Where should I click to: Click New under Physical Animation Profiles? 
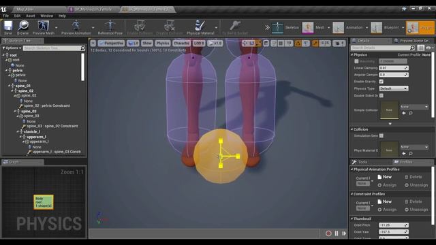click(384, 177)
